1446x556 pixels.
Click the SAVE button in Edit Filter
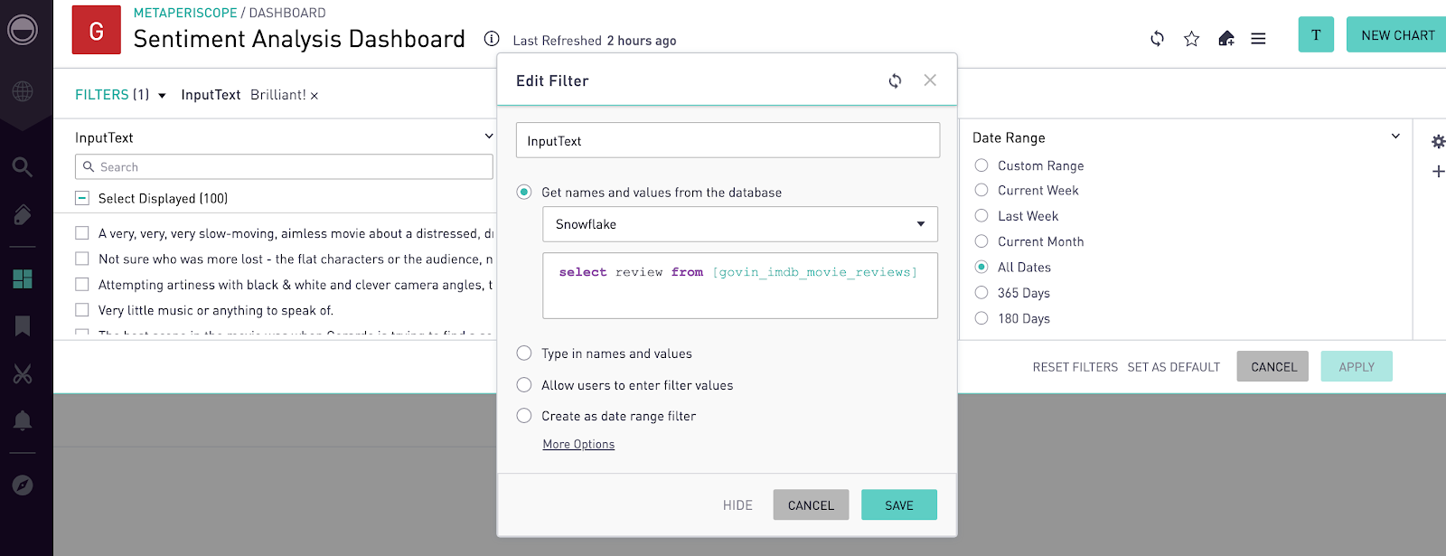click(x=899, y=504)
